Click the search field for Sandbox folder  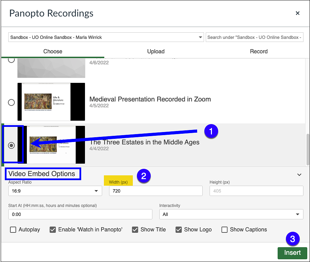pyautogui.click(x=255, y=37)
